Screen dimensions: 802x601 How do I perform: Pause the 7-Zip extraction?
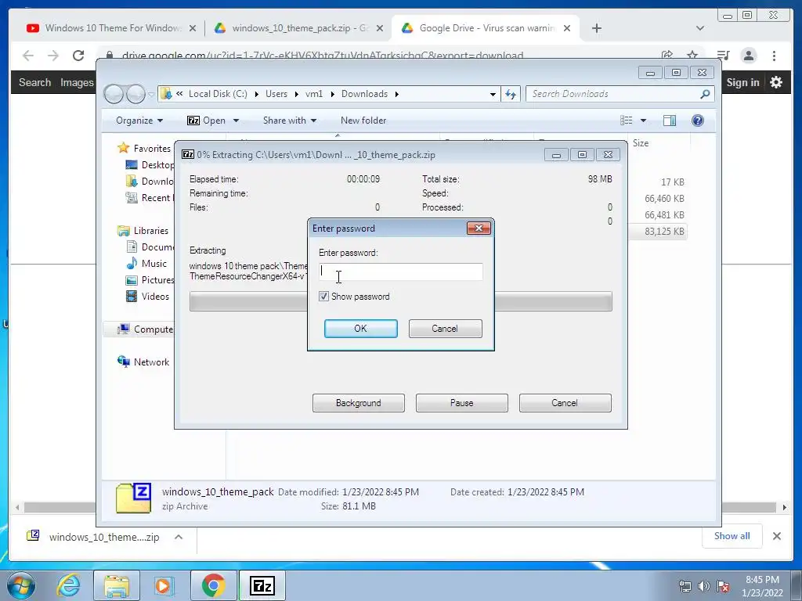tap(462, 403)
